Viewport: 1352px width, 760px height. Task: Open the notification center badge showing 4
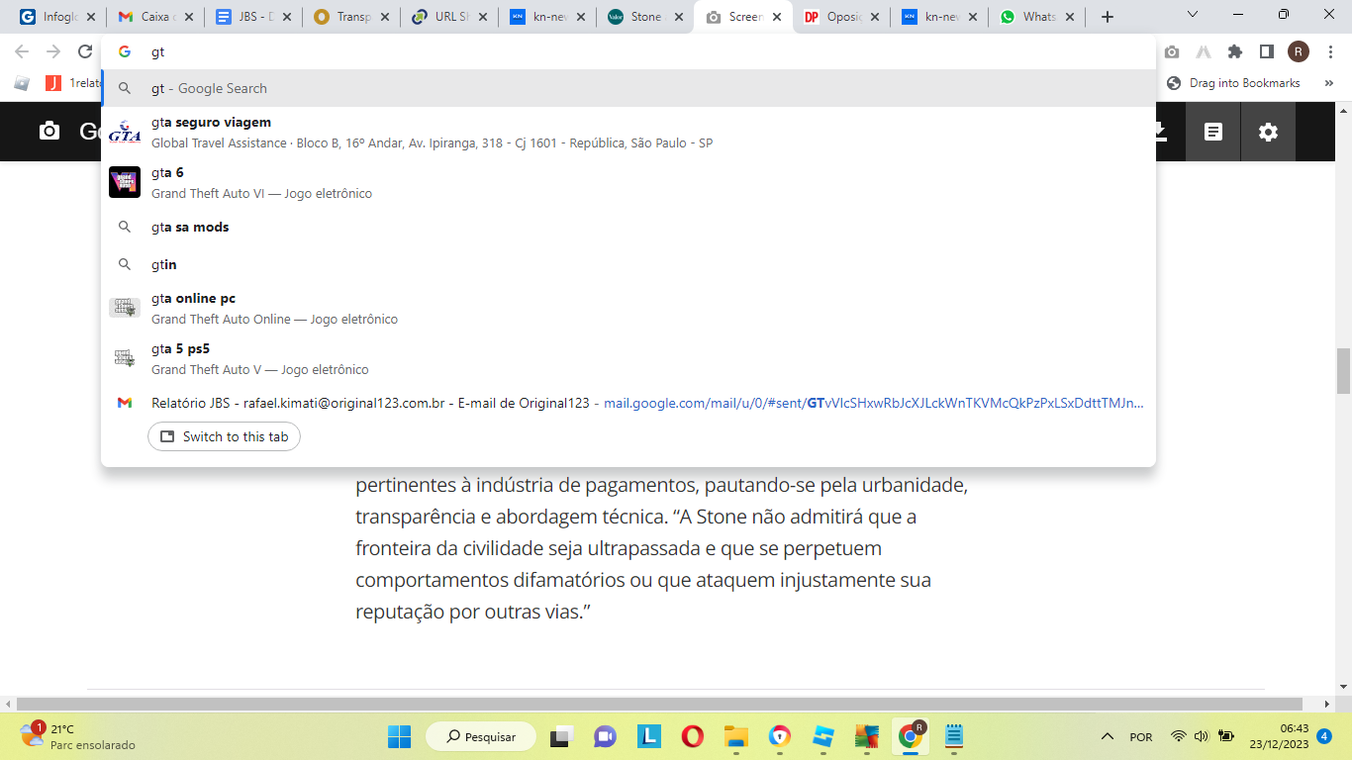[x=1324, y=736]
